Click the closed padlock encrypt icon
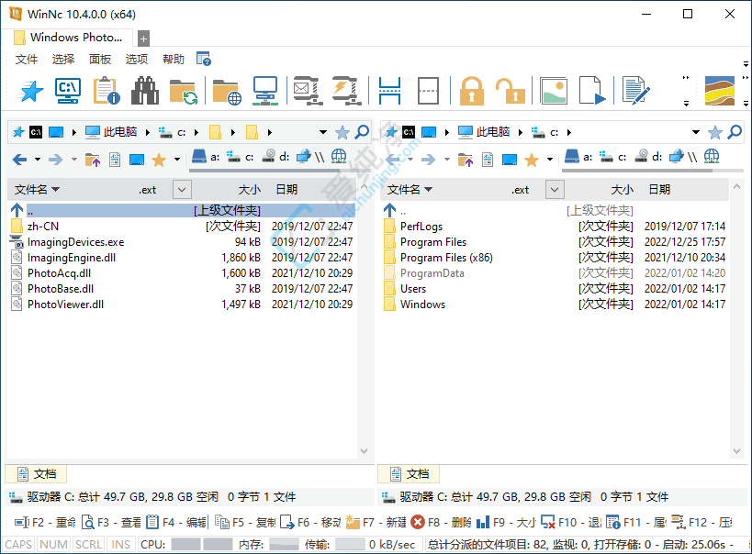 point(471,91)
